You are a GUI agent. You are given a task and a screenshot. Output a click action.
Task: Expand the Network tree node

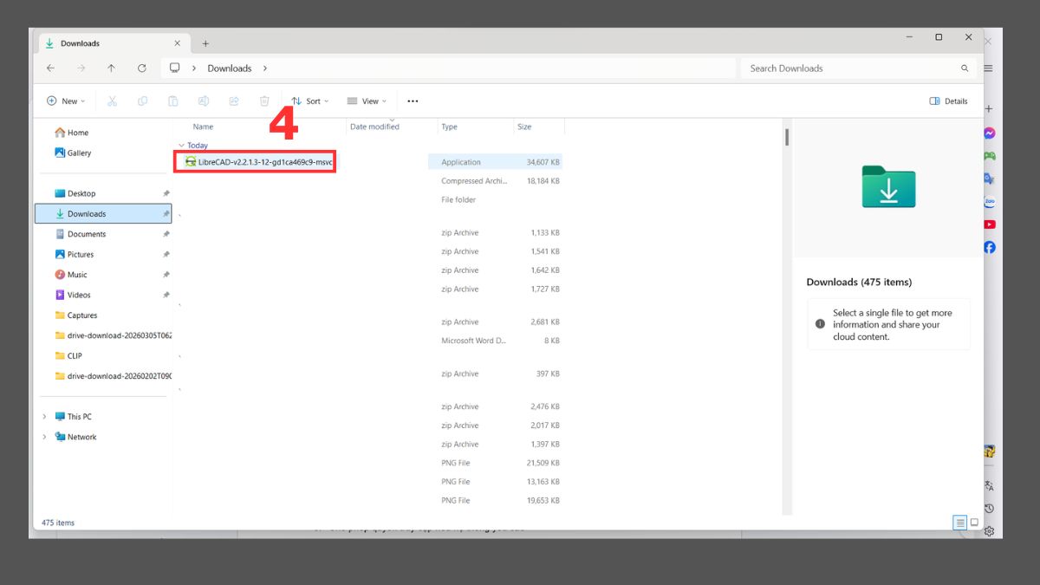tap(44, 437)
